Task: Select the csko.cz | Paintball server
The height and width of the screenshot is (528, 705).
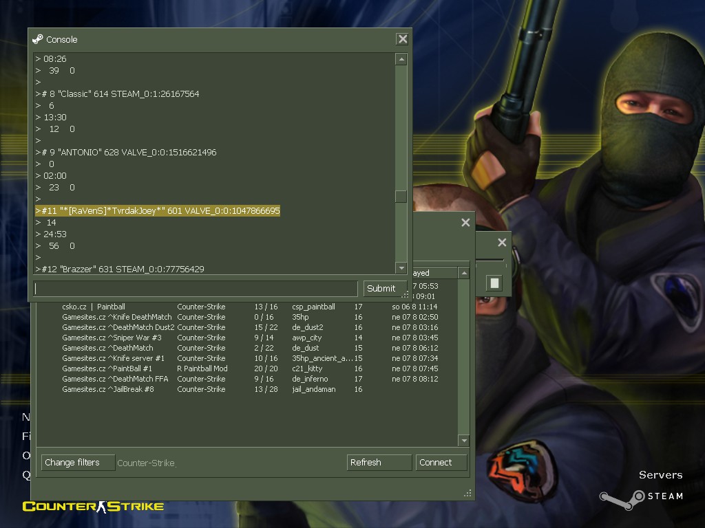Action: 247,307
